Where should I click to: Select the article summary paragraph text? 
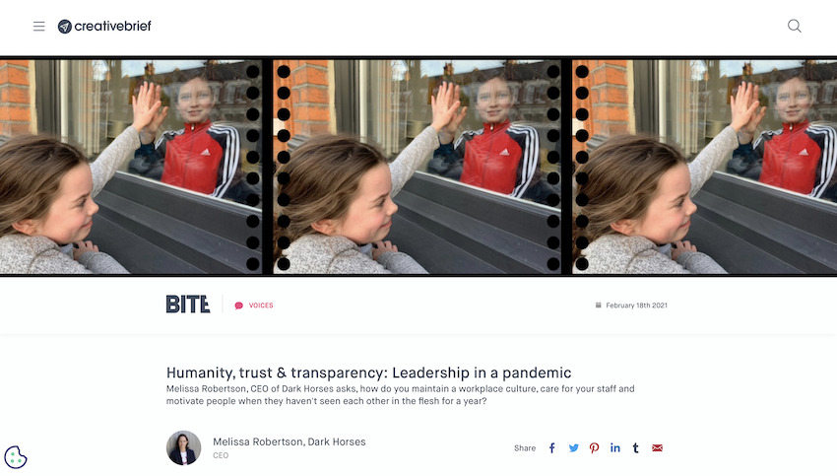click(x=401, y=395)
